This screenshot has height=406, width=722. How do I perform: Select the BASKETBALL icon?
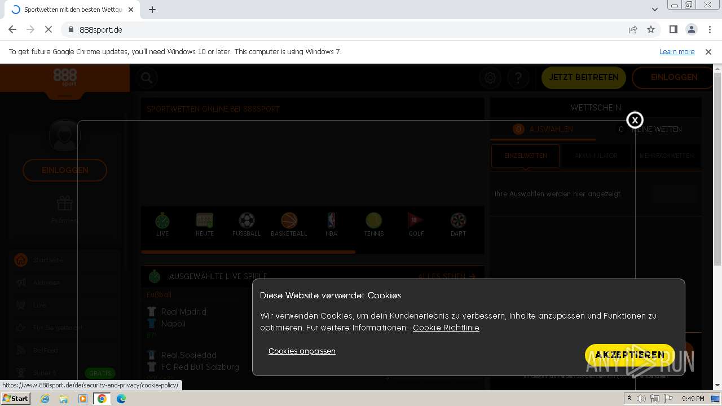(289, 224)
